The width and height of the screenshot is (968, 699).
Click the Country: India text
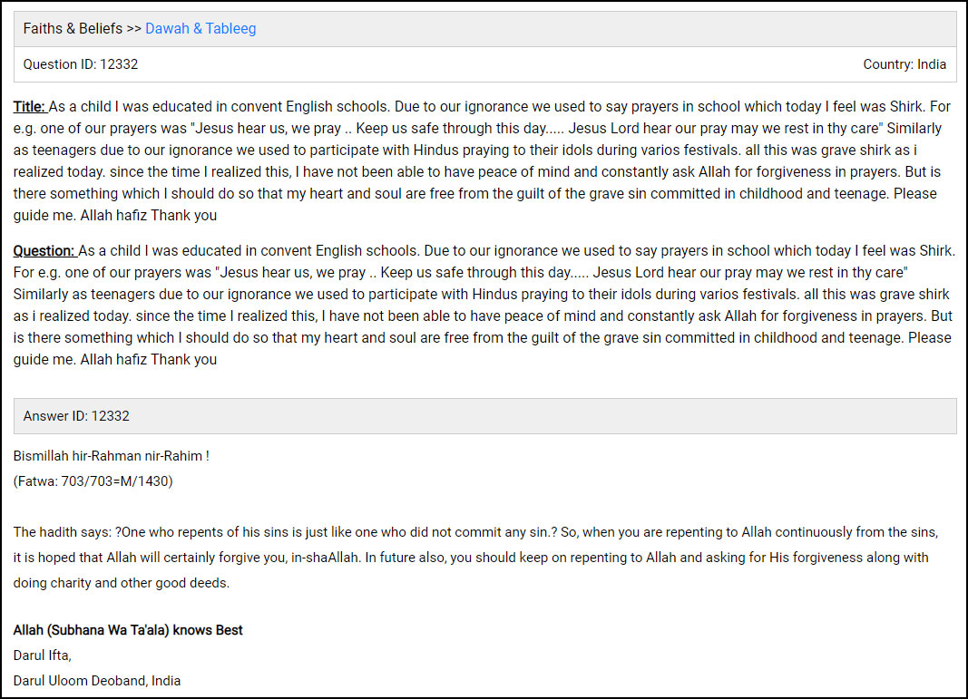coord(904,64)
